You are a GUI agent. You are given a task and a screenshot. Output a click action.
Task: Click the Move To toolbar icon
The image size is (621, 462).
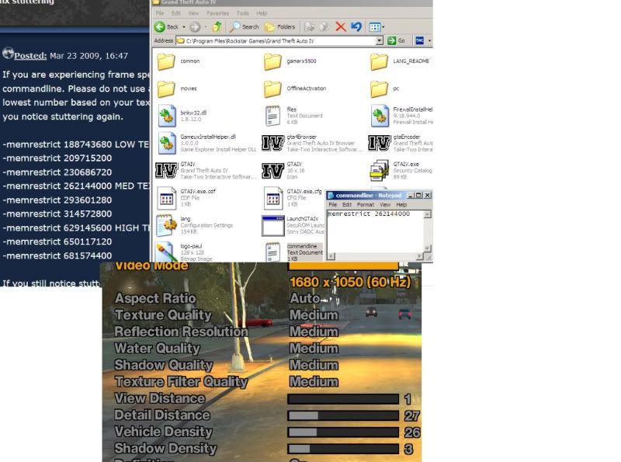tap(309, 27)
